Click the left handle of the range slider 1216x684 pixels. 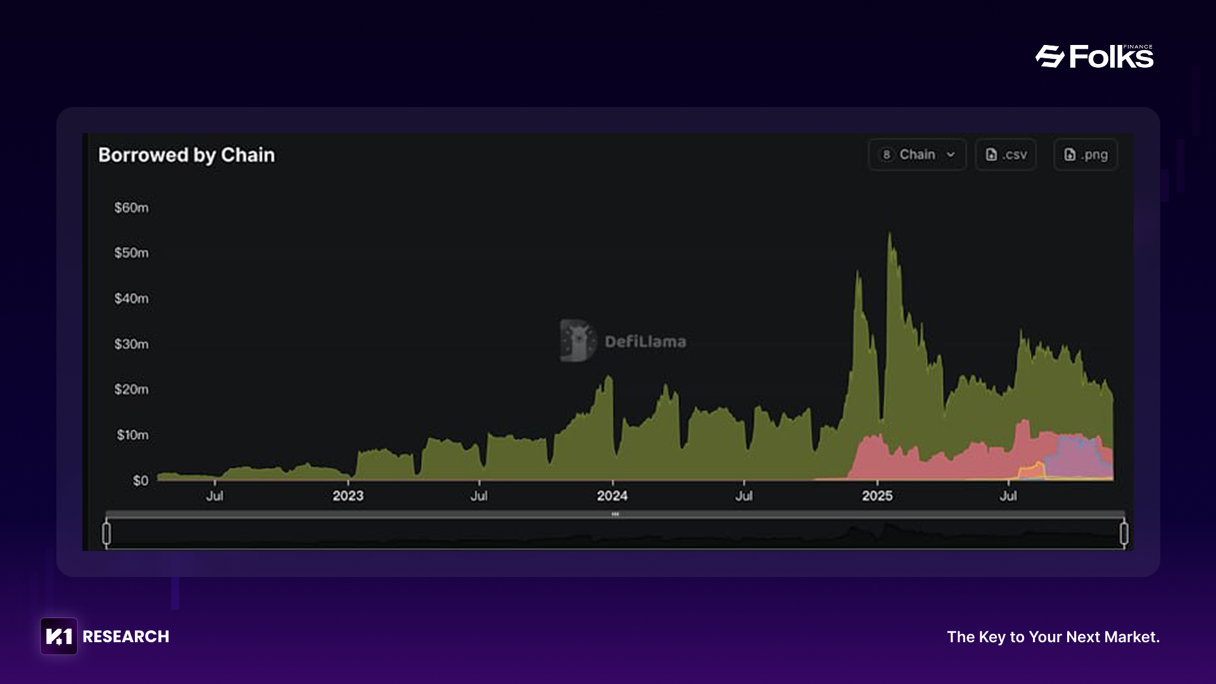point(106,533)
